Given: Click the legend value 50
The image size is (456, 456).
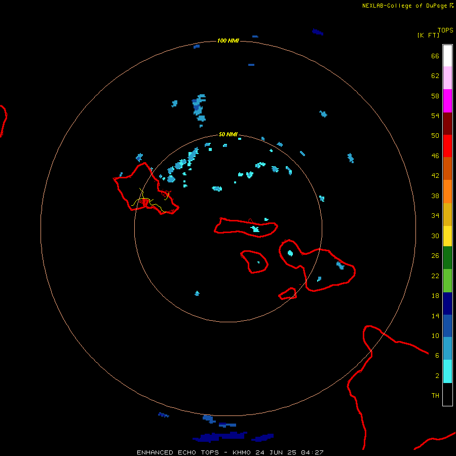Looking at the screenshot, I should coord(435,135).
